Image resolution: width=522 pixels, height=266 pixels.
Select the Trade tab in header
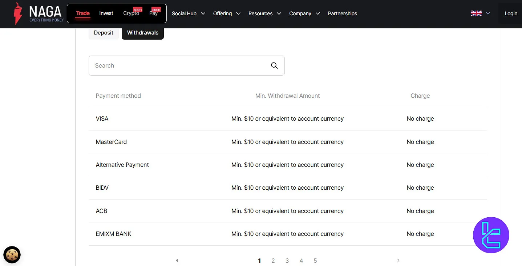(83, 13)
